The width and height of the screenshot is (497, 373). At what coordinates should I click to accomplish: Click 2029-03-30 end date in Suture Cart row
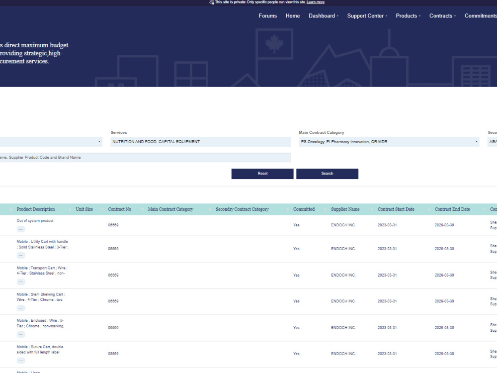(x=444, y=354)
